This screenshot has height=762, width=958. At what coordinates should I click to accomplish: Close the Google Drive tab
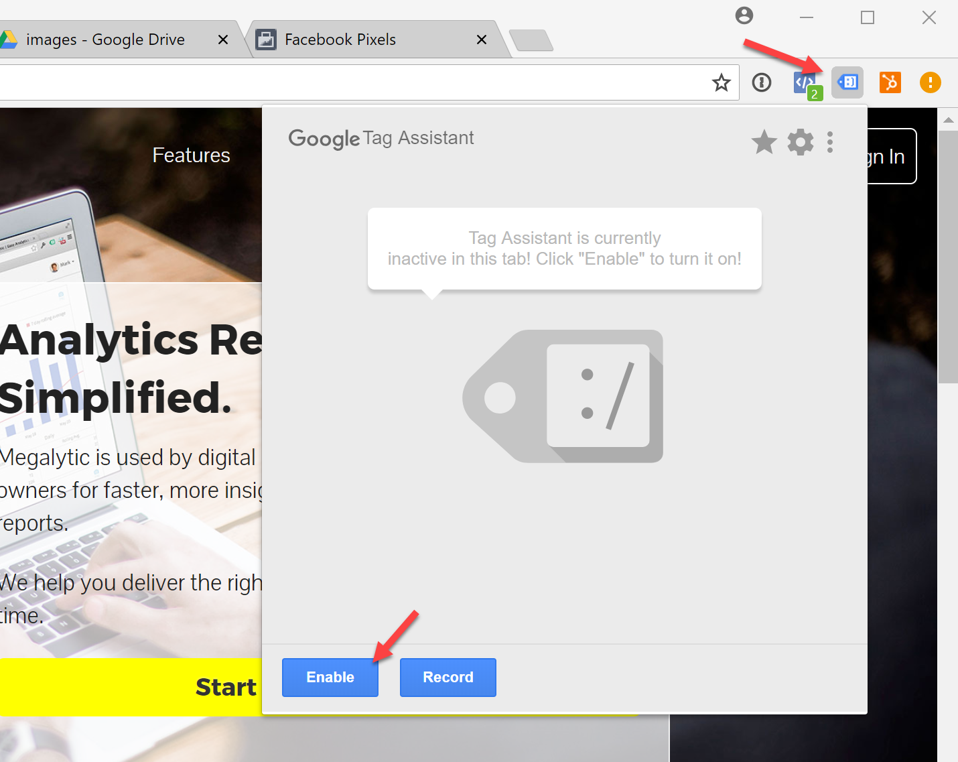tap(223, 40)
